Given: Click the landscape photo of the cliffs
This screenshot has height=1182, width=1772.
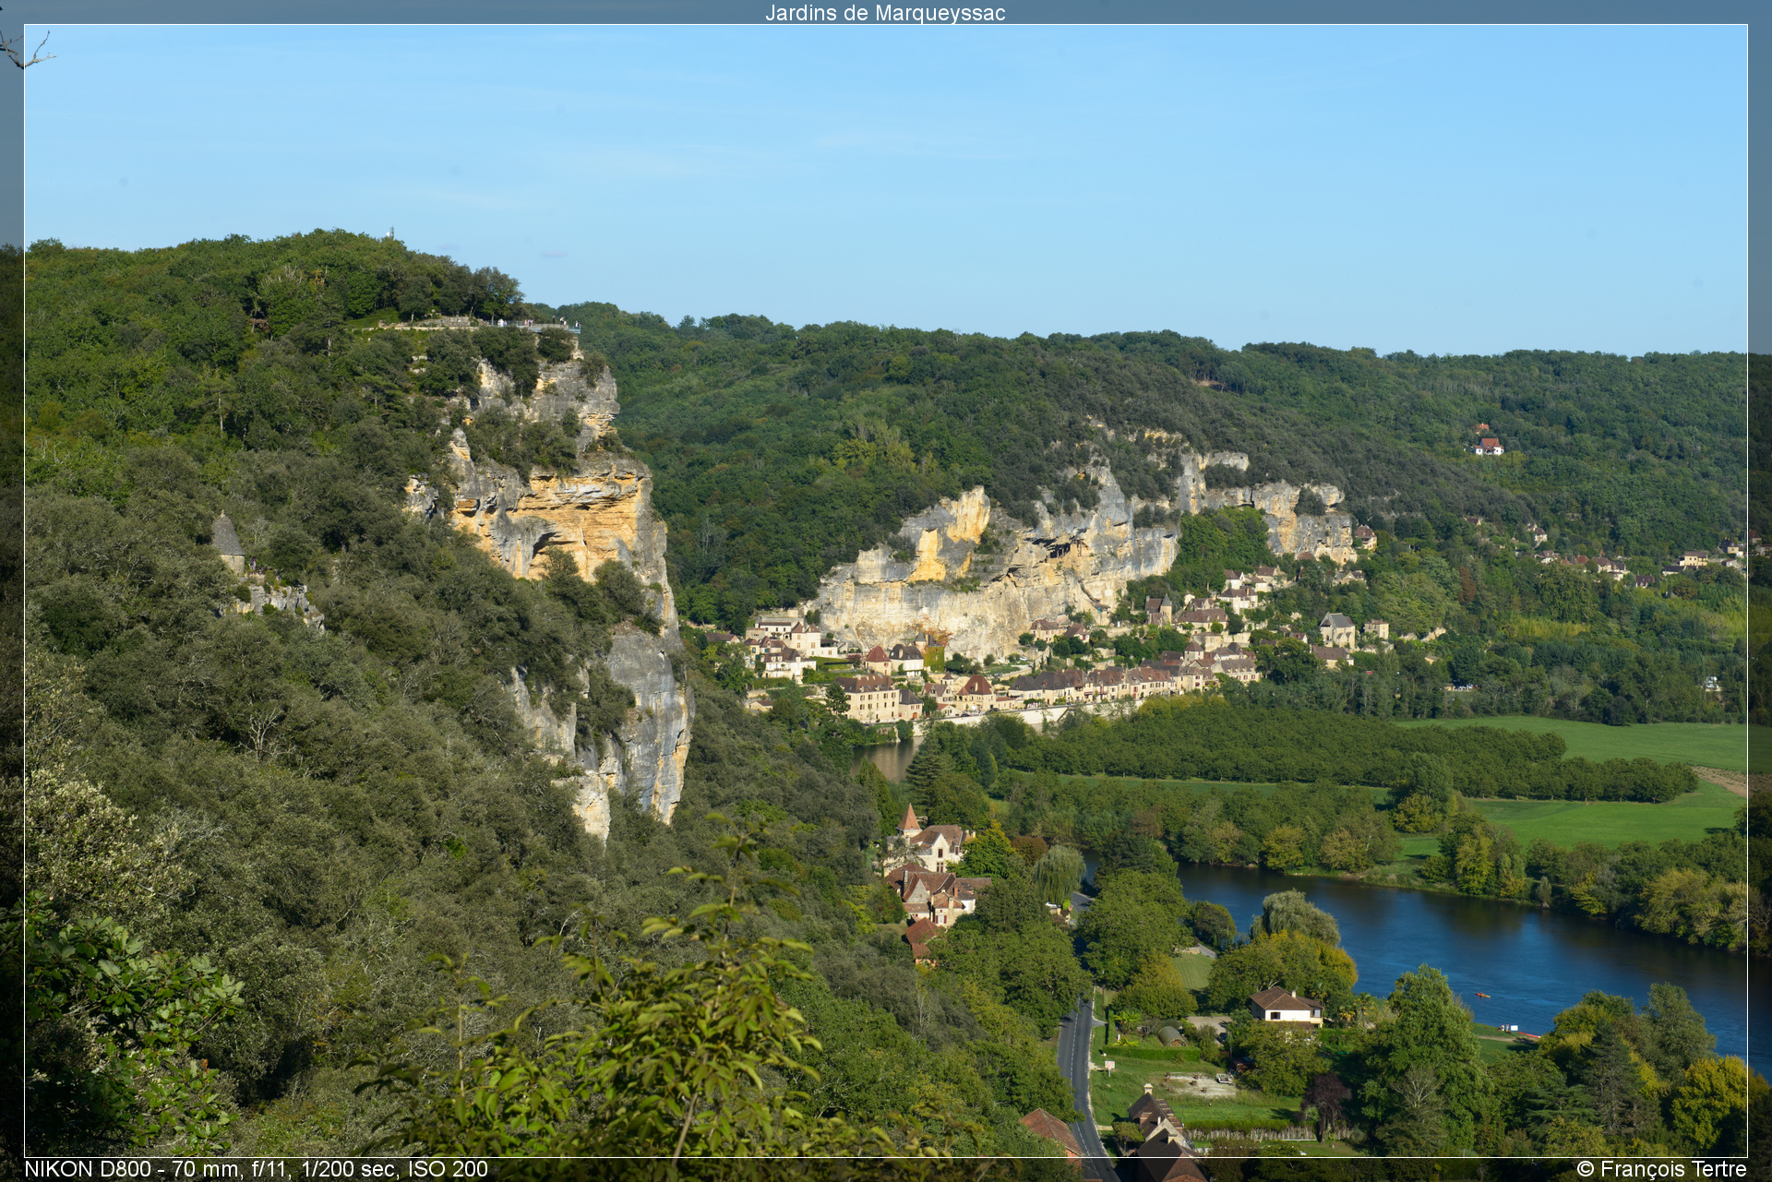Looking at the screenshot, I should pyautogui.click(x=886, y=591).
